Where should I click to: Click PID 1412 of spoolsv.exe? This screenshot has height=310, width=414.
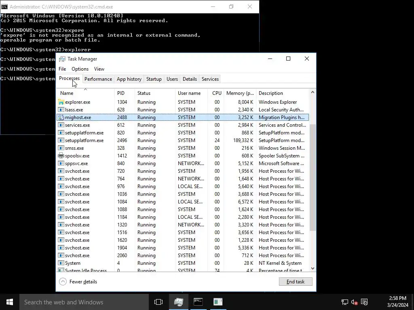click(x=122, y=155)
